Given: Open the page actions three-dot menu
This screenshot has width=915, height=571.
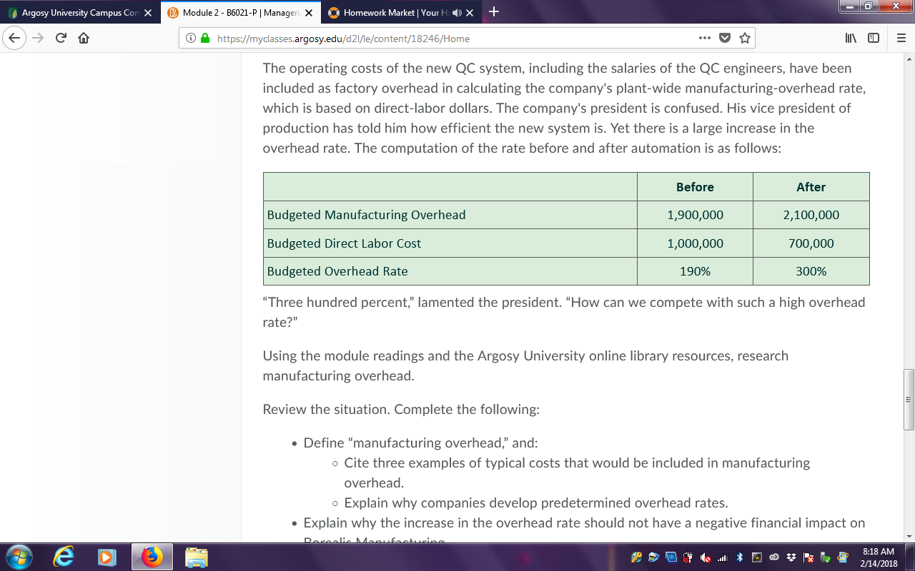Looking at the screenshot, I should coord(706,39).
